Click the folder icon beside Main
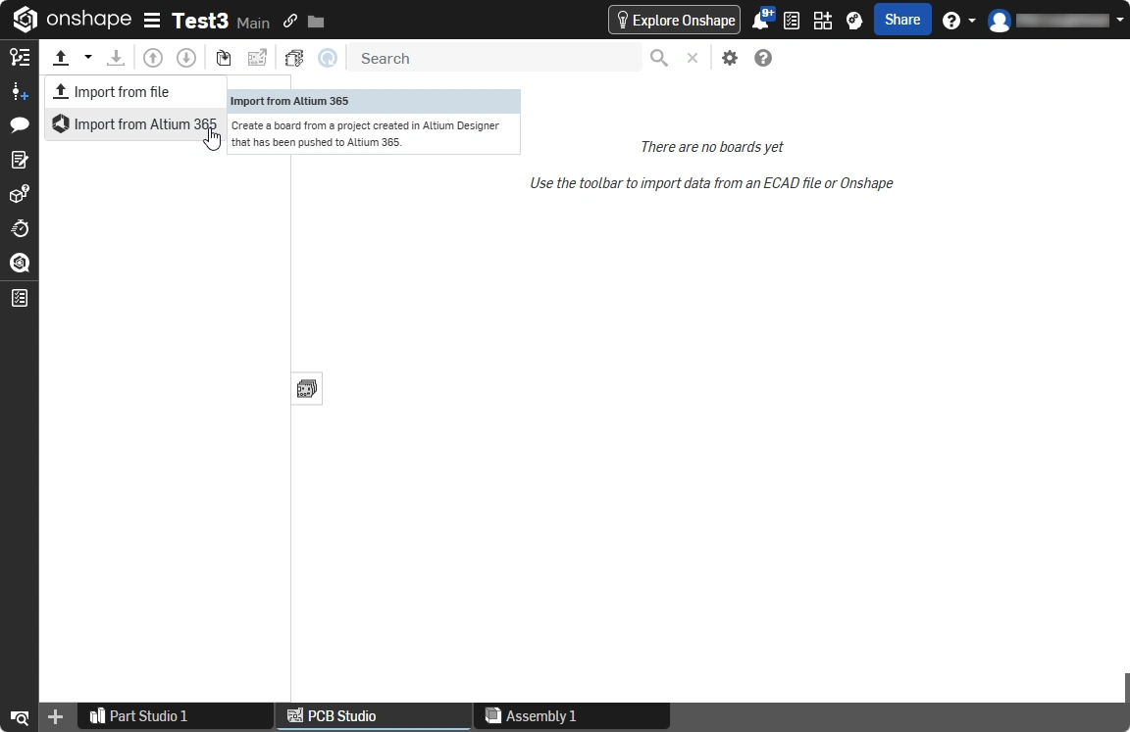 [316, 22]
